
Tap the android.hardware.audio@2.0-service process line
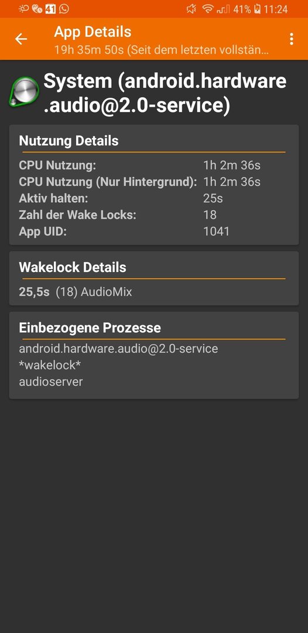118,348
